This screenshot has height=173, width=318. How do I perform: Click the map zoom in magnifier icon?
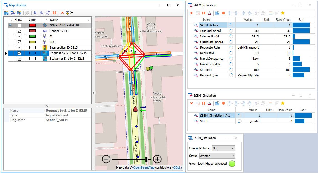35,13
